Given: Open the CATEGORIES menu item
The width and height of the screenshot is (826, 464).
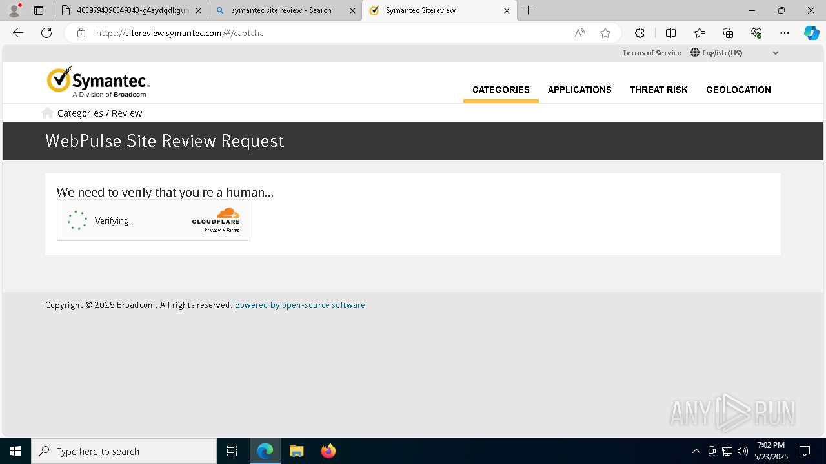Looking at the screenshot, I should [x=501, y=90].
